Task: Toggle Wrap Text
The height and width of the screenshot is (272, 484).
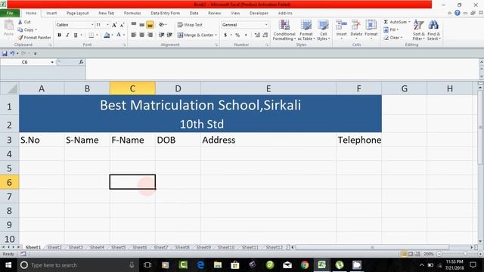Action: point(190,25)
